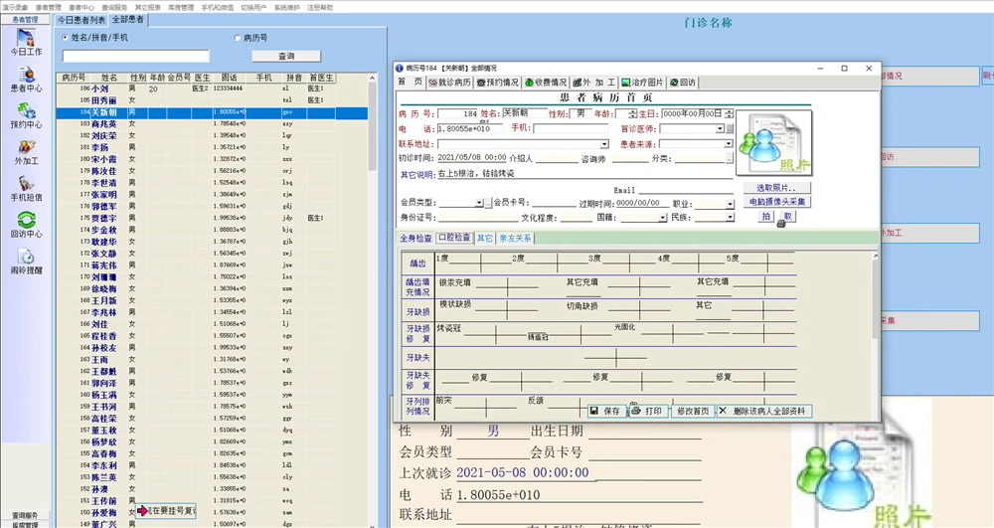Viewport: 994px width, 528px height.
Task: Open 预约中心 sidebar icon
Action: (x=26, y=116)
